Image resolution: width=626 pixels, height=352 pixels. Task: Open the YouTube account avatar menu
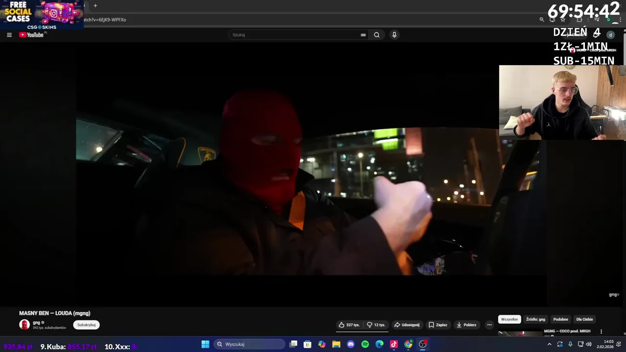(610, 35)
